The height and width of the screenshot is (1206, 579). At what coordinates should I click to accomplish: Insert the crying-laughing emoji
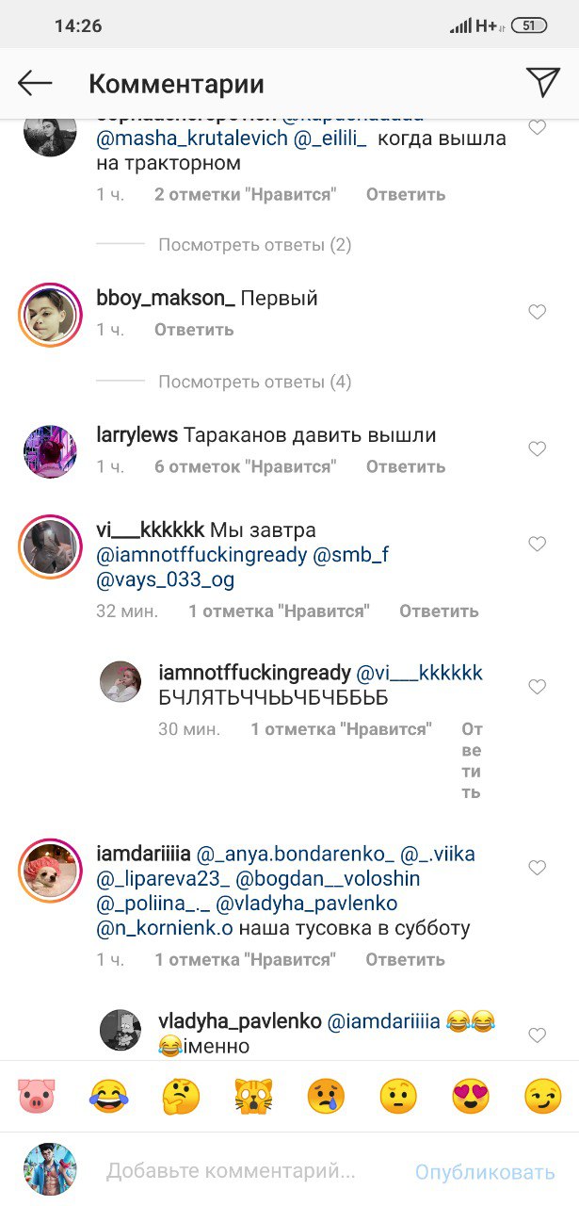(108, 1096)
